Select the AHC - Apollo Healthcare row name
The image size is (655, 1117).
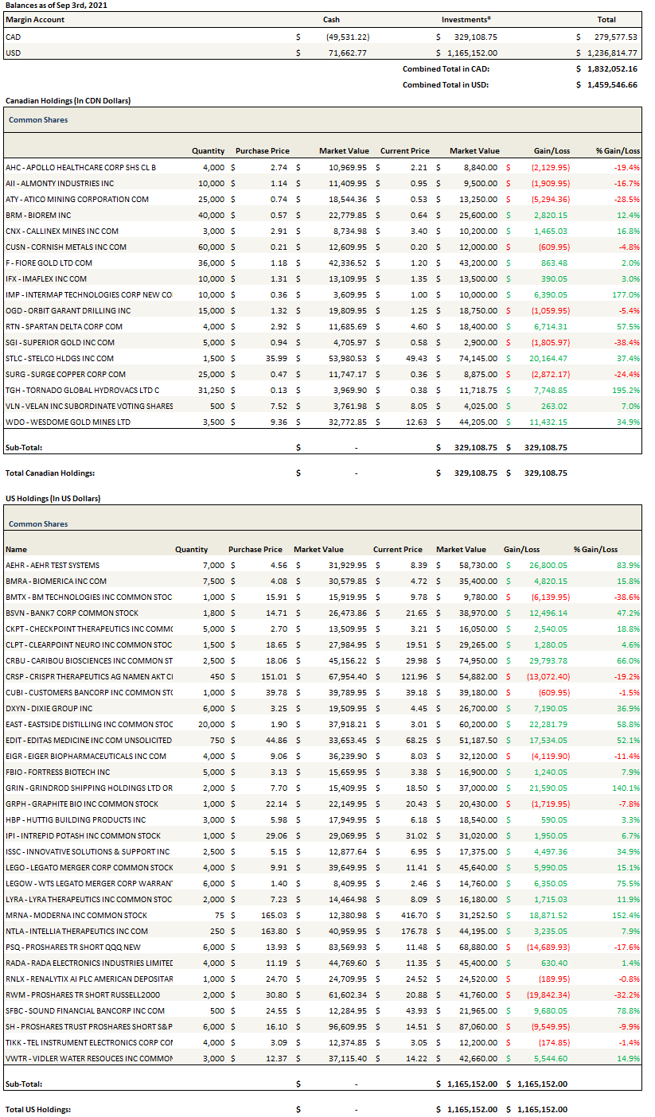(x=80, y=167)
